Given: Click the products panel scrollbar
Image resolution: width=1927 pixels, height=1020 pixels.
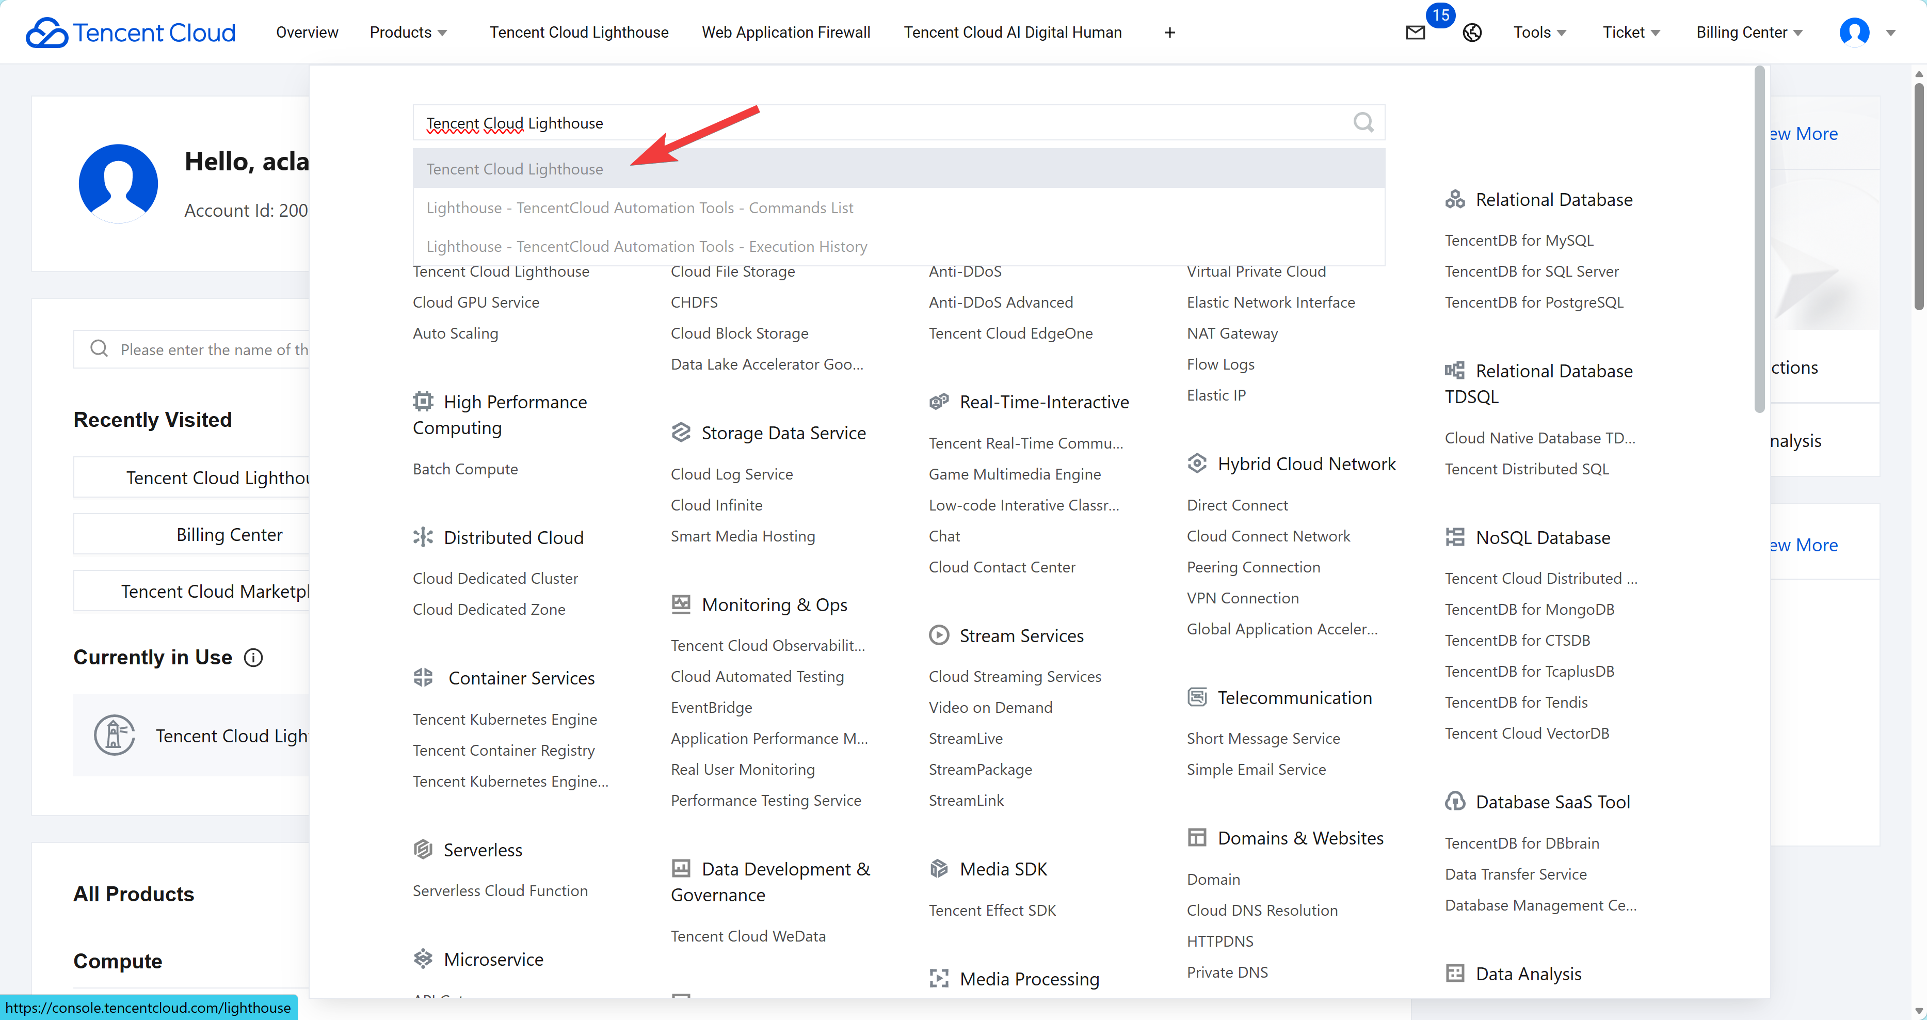Looking at the screenshot, I should pyautogui.click(x=1759, y=238).
